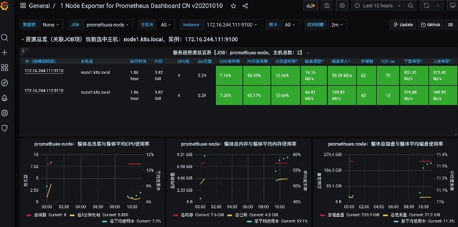This screenshot has height=227, width=458.
Task: Open the 172.16.244.111:9110 IP link
Action: [44, 70]
